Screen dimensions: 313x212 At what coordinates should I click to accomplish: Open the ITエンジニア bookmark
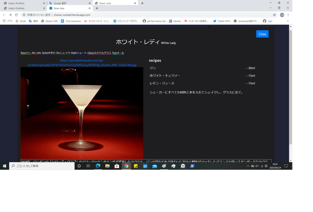(x=126, y=21)
